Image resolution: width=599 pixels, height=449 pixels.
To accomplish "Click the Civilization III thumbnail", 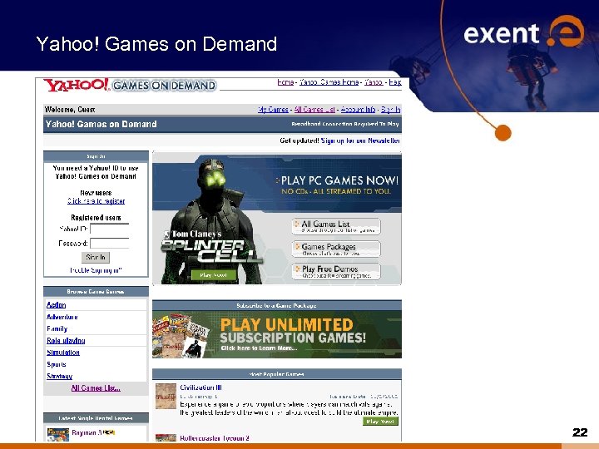I will click(166, 397).
